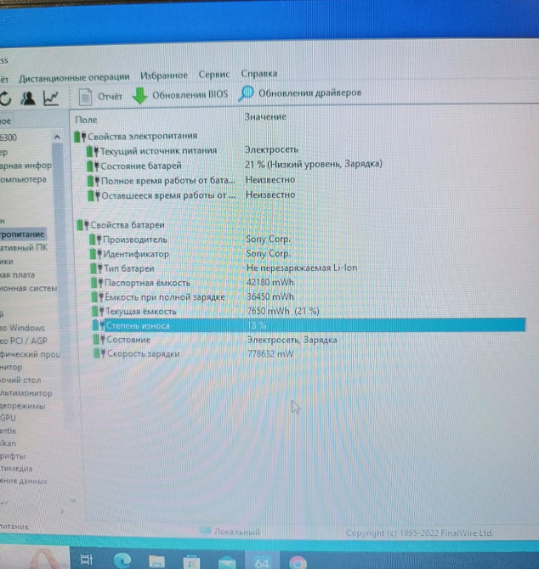This screenshot has height=569, width=539.
Task: Click battery icon beside Тип батареи
Action: [x=97, y=269]
